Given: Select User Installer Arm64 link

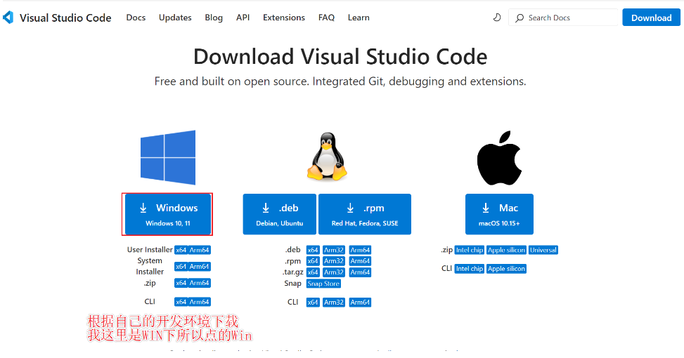Looking at the screenshot, I should 200,250.
